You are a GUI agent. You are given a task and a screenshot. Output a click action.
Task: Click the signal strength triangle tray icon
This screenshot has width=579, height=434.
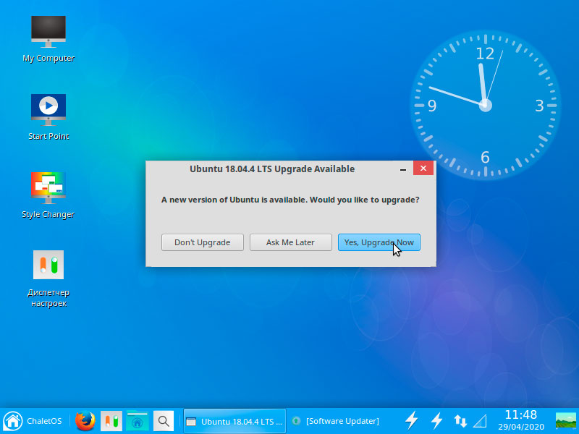(481, 420)
